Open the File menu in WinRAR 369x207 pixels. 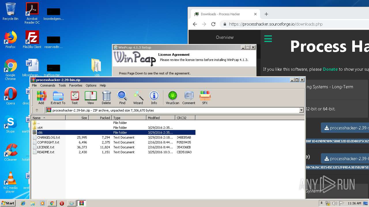(34, 85)
